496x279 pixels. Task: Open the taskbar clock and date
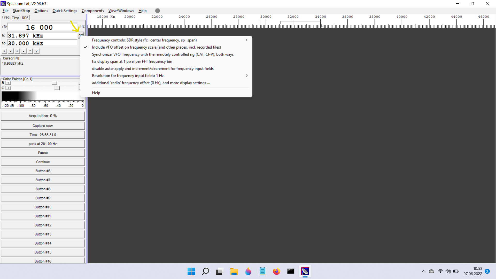tap(473, 271)
